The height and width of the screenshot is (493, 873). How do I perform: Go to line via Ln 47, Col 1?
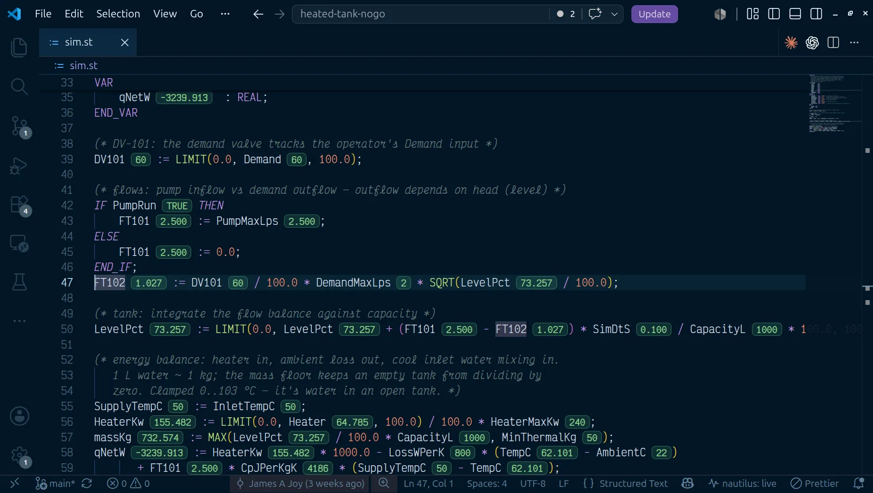pyautogui.click(x=428, y=483)
